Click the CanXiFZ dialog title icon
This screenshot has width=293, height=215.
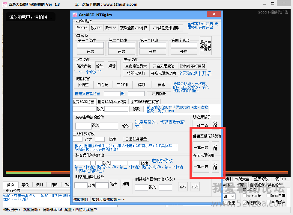[75, 14]
